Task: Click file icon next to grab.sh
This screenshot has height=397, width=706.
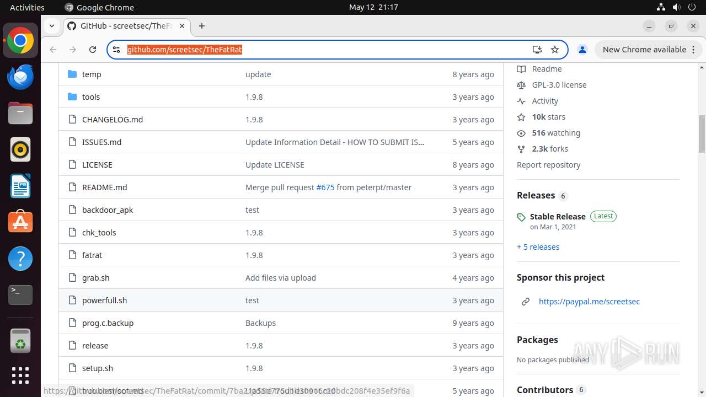Action: [x=72, y=277]
